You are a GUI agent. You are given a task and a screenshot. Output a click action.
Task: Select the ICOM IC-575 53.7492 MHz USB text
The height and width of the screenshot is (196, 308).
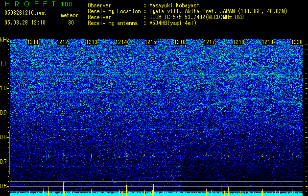click(x=196, y=17)
